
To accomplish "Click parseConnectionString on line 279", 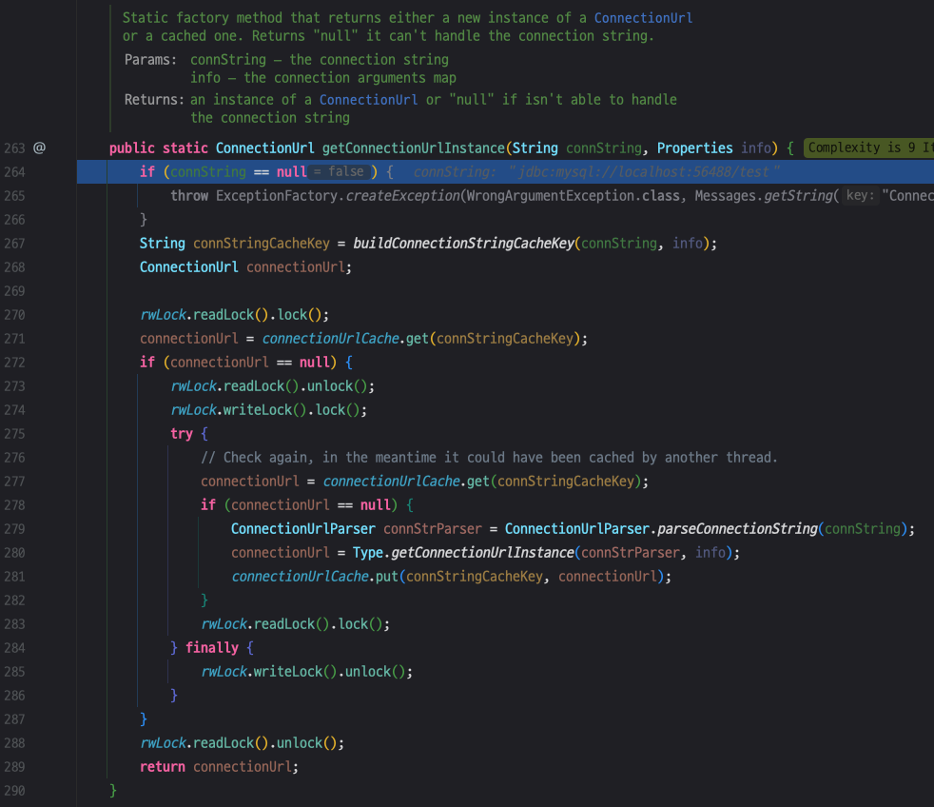I will 737,529.
